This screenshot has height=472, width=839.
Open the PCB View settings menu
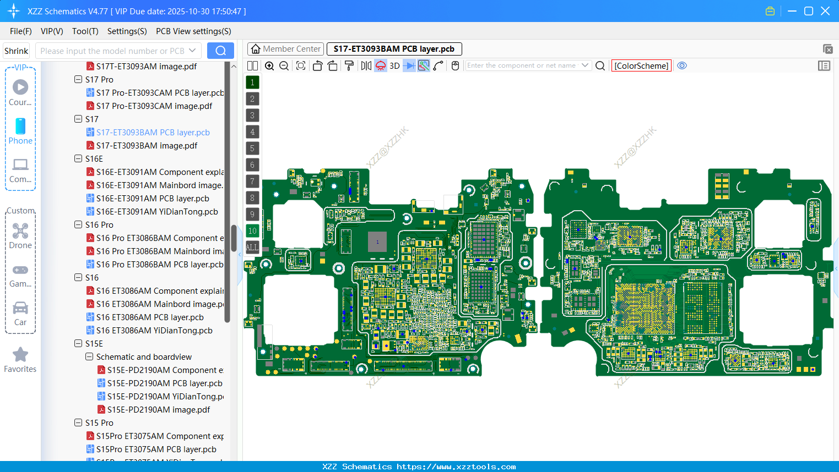click(x=193, y=31)
